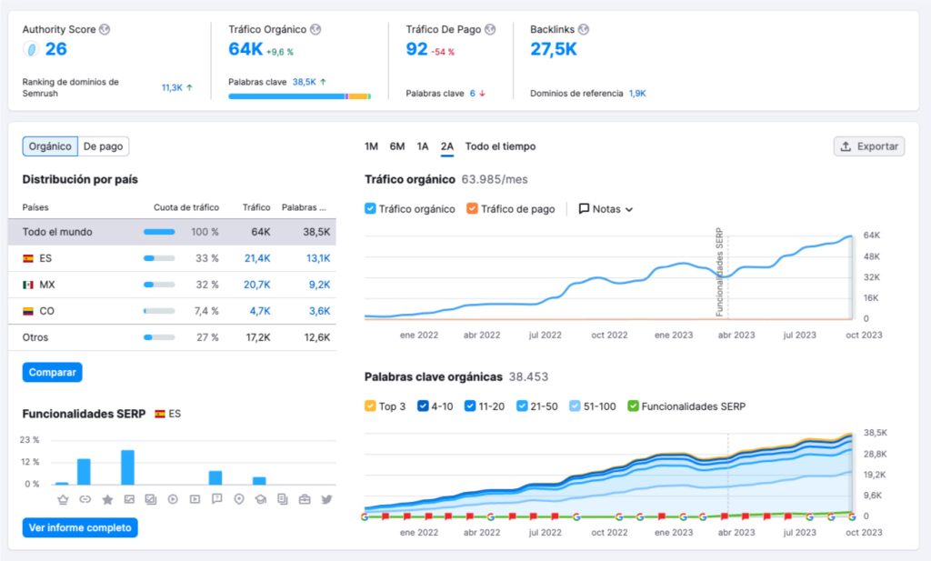This screenshot has width=931, height=561.
Task: Select the 1A time range
Action: [x=423, y=146]
